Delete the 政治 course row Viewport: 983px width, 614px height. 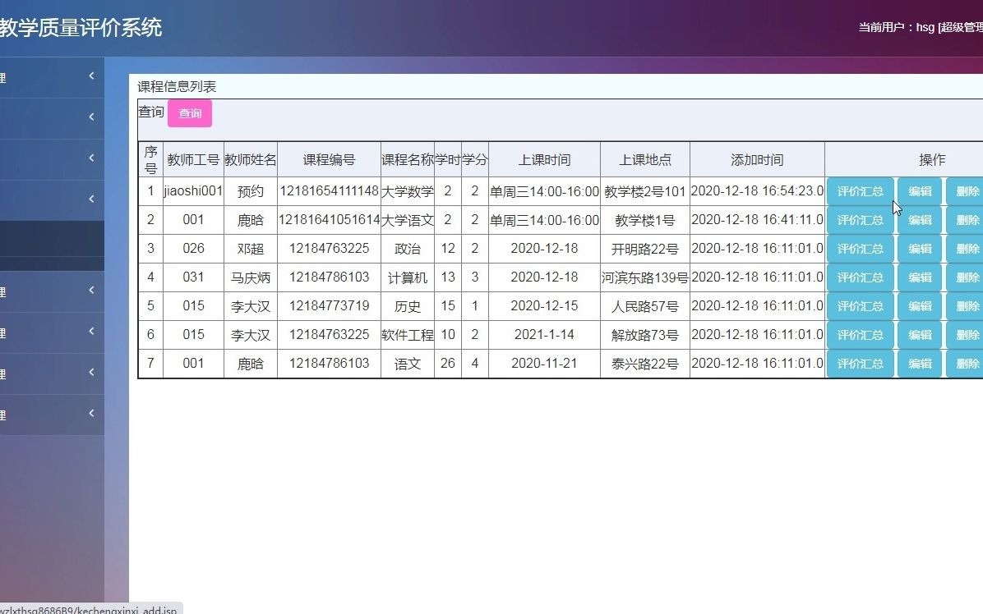[x=966, y=249]
